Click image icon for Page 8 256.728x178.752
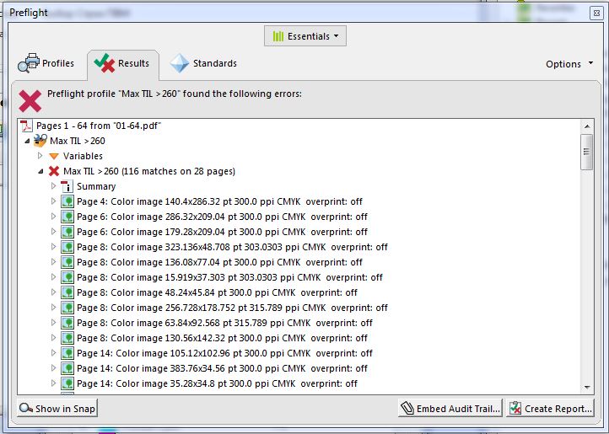 click(67, 308)
